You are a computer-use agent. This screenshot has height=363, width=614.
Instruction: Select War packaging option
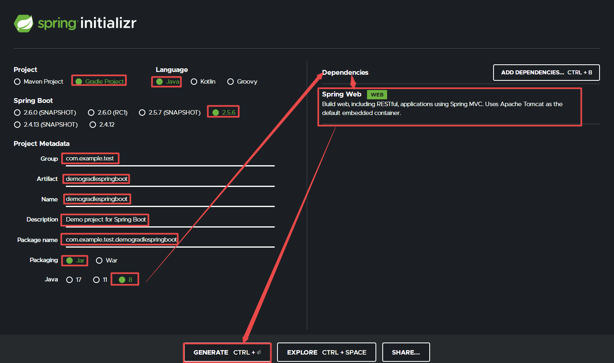click(x=107, y=260)
